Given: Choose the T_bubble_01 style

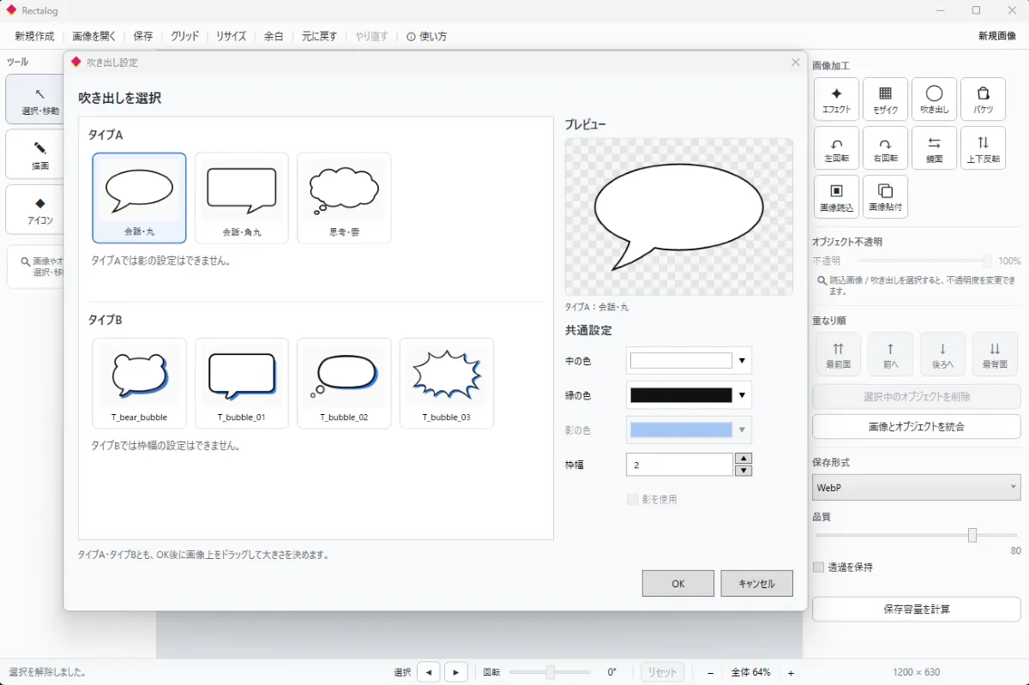Looking at the screenshot, I should (242, 383).
